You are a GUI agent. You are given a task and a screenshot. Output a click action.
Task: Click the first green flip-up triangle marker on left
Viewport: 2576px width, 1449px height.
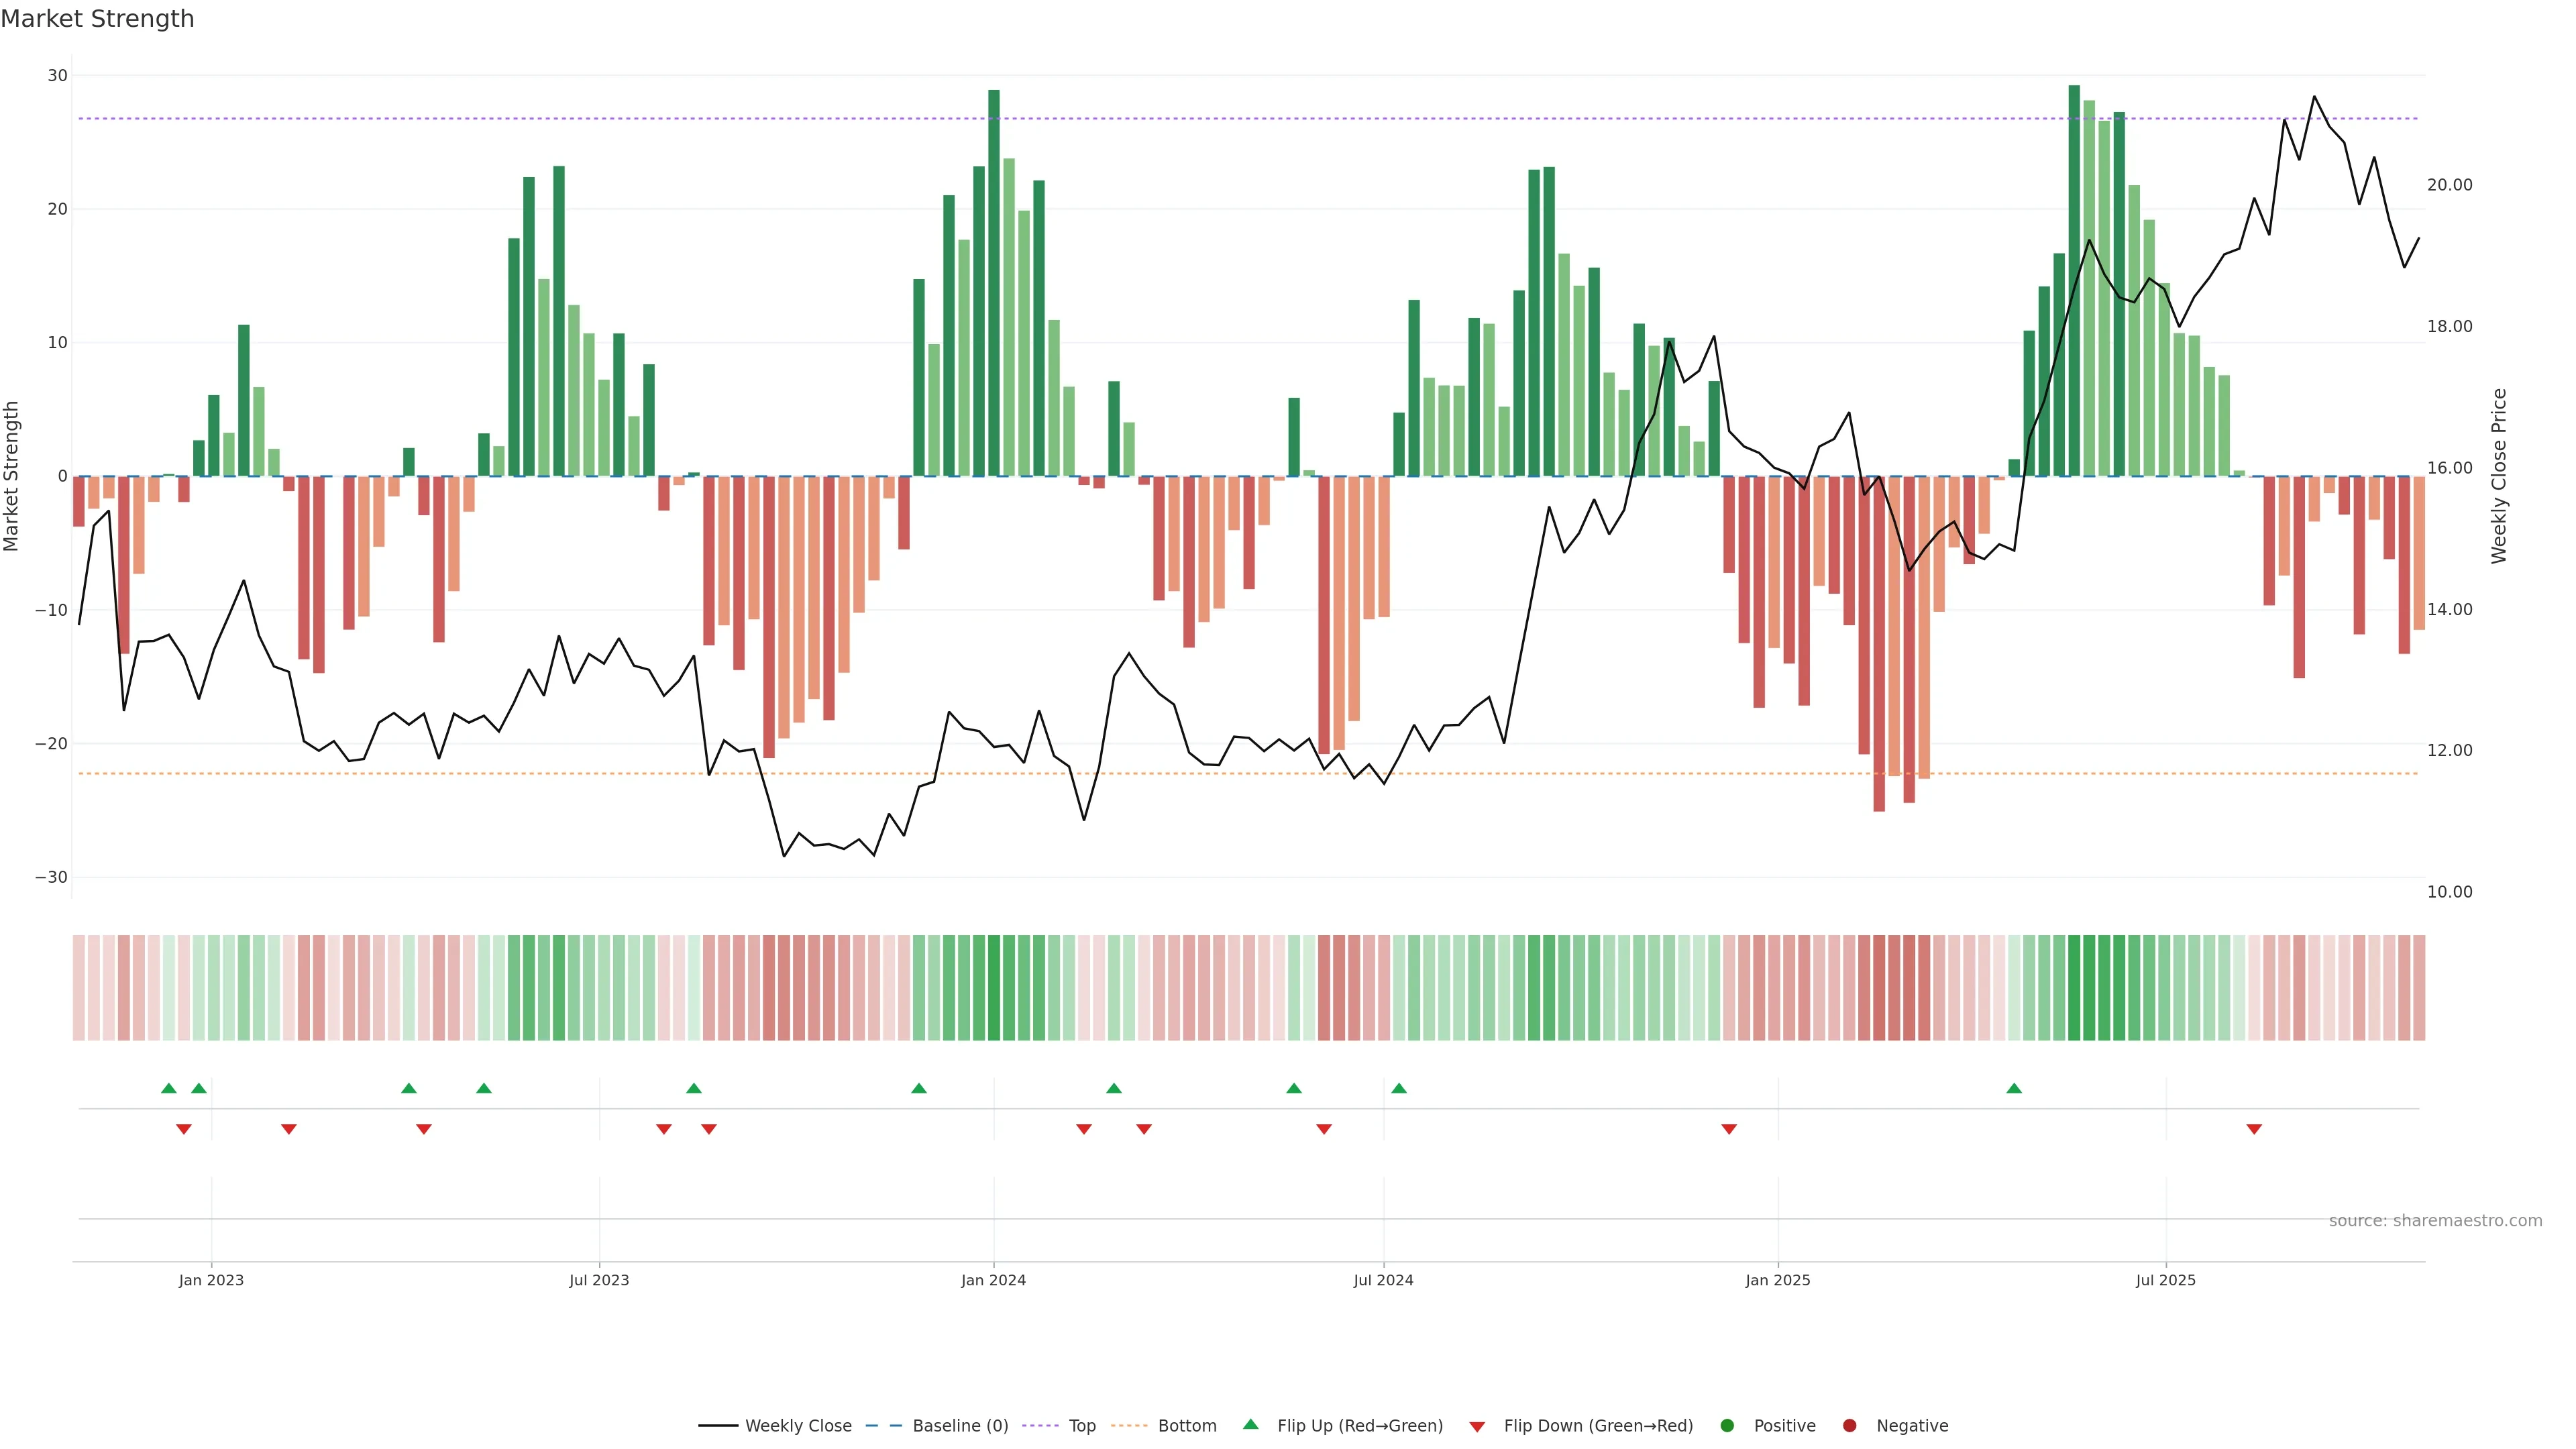(169, 1088)
